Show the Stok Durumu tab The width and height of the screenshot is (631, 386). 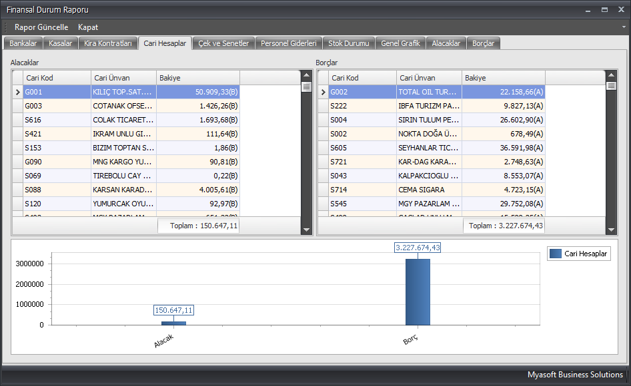click(x=348, y=43)
